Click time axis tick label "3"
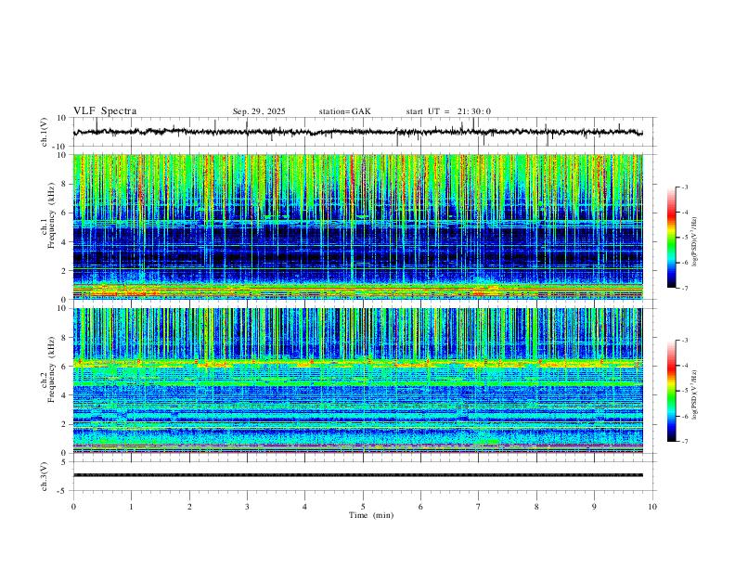Screen dimensions: 735x568 pyautogui.click(x=247, y=507)
